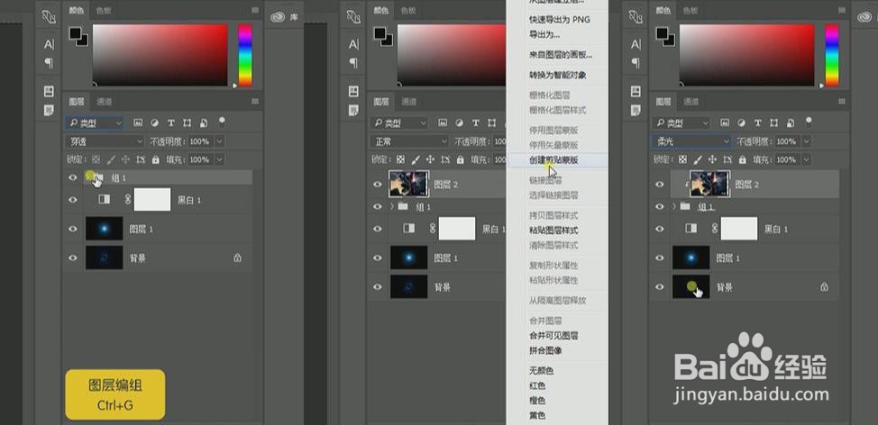This screenshot has width=878, height=425.
Task: Open the Character panel icon in left panel
Action: pos(49,44)
